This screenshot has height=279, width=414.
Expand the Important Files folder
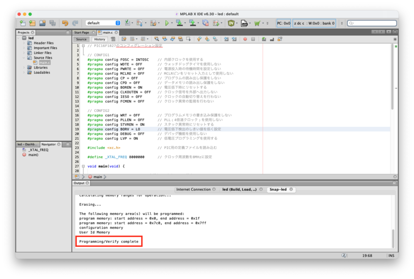point(24,48)
